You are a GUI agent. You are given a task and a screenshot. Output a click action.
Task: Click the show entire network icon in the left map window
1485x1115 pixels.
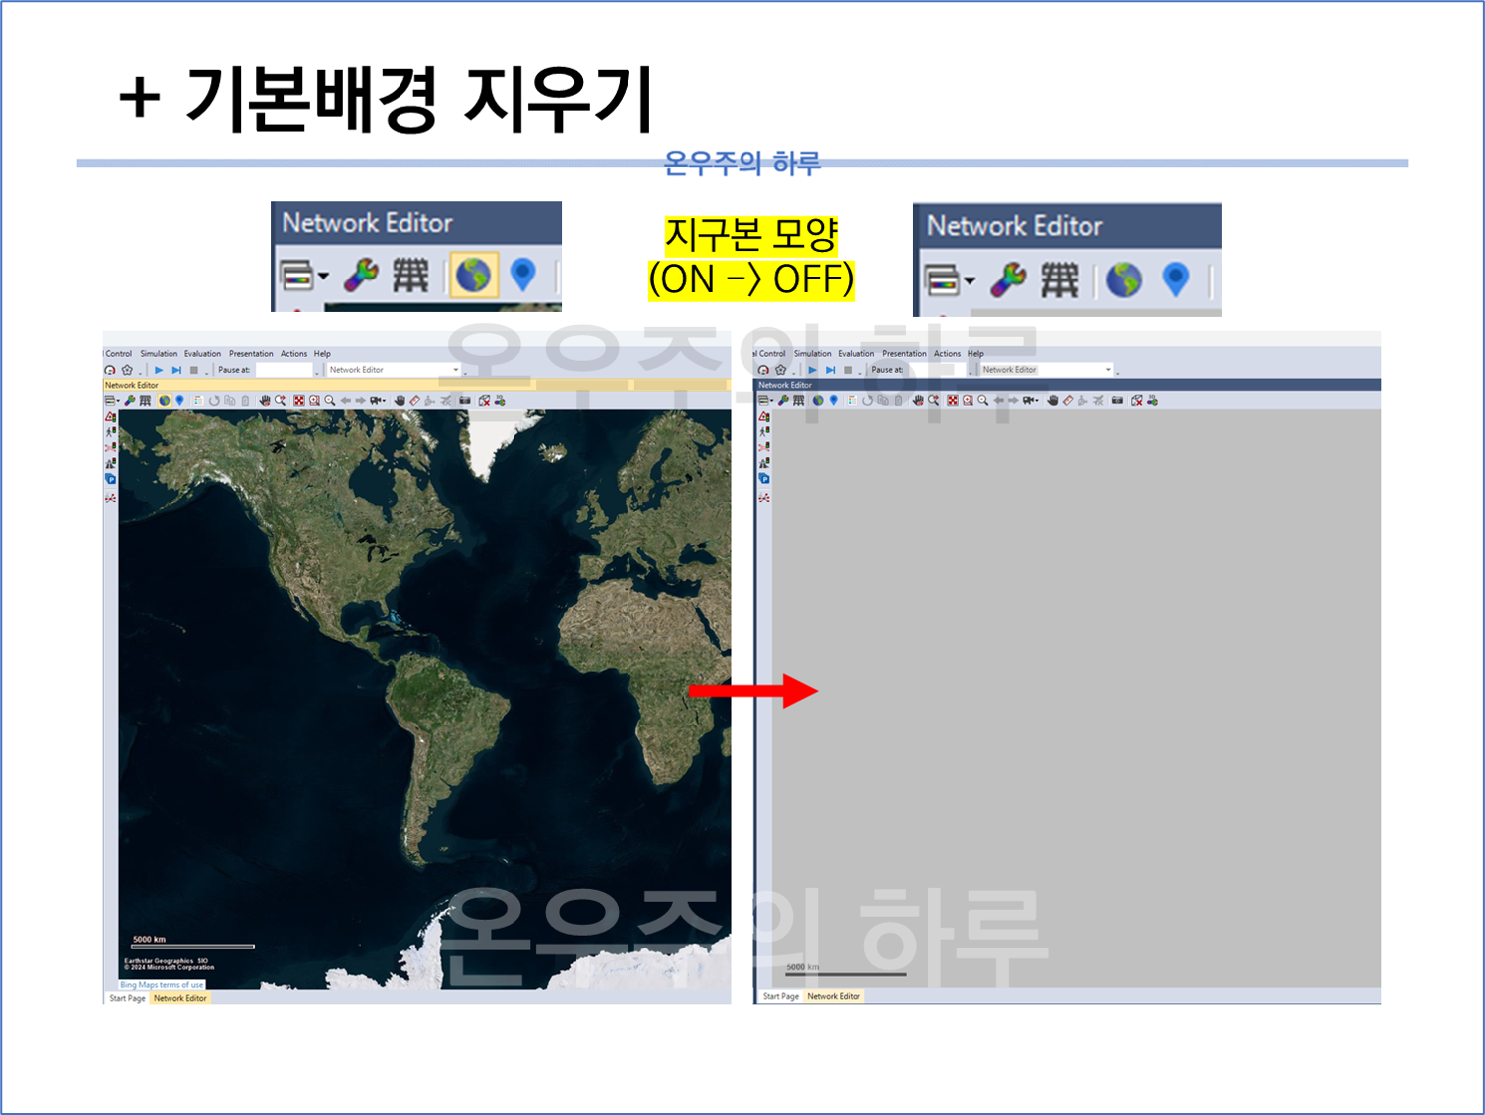299,401
